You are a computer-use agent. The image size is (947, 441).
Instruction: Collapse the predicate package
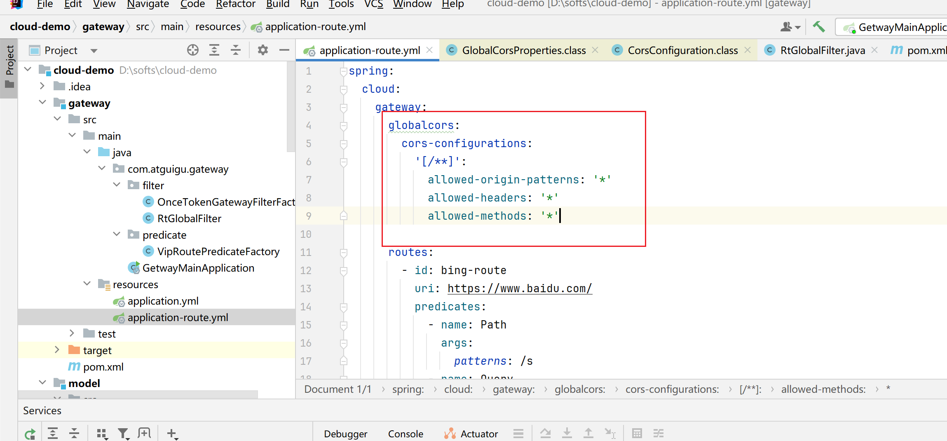click(117, 235)
